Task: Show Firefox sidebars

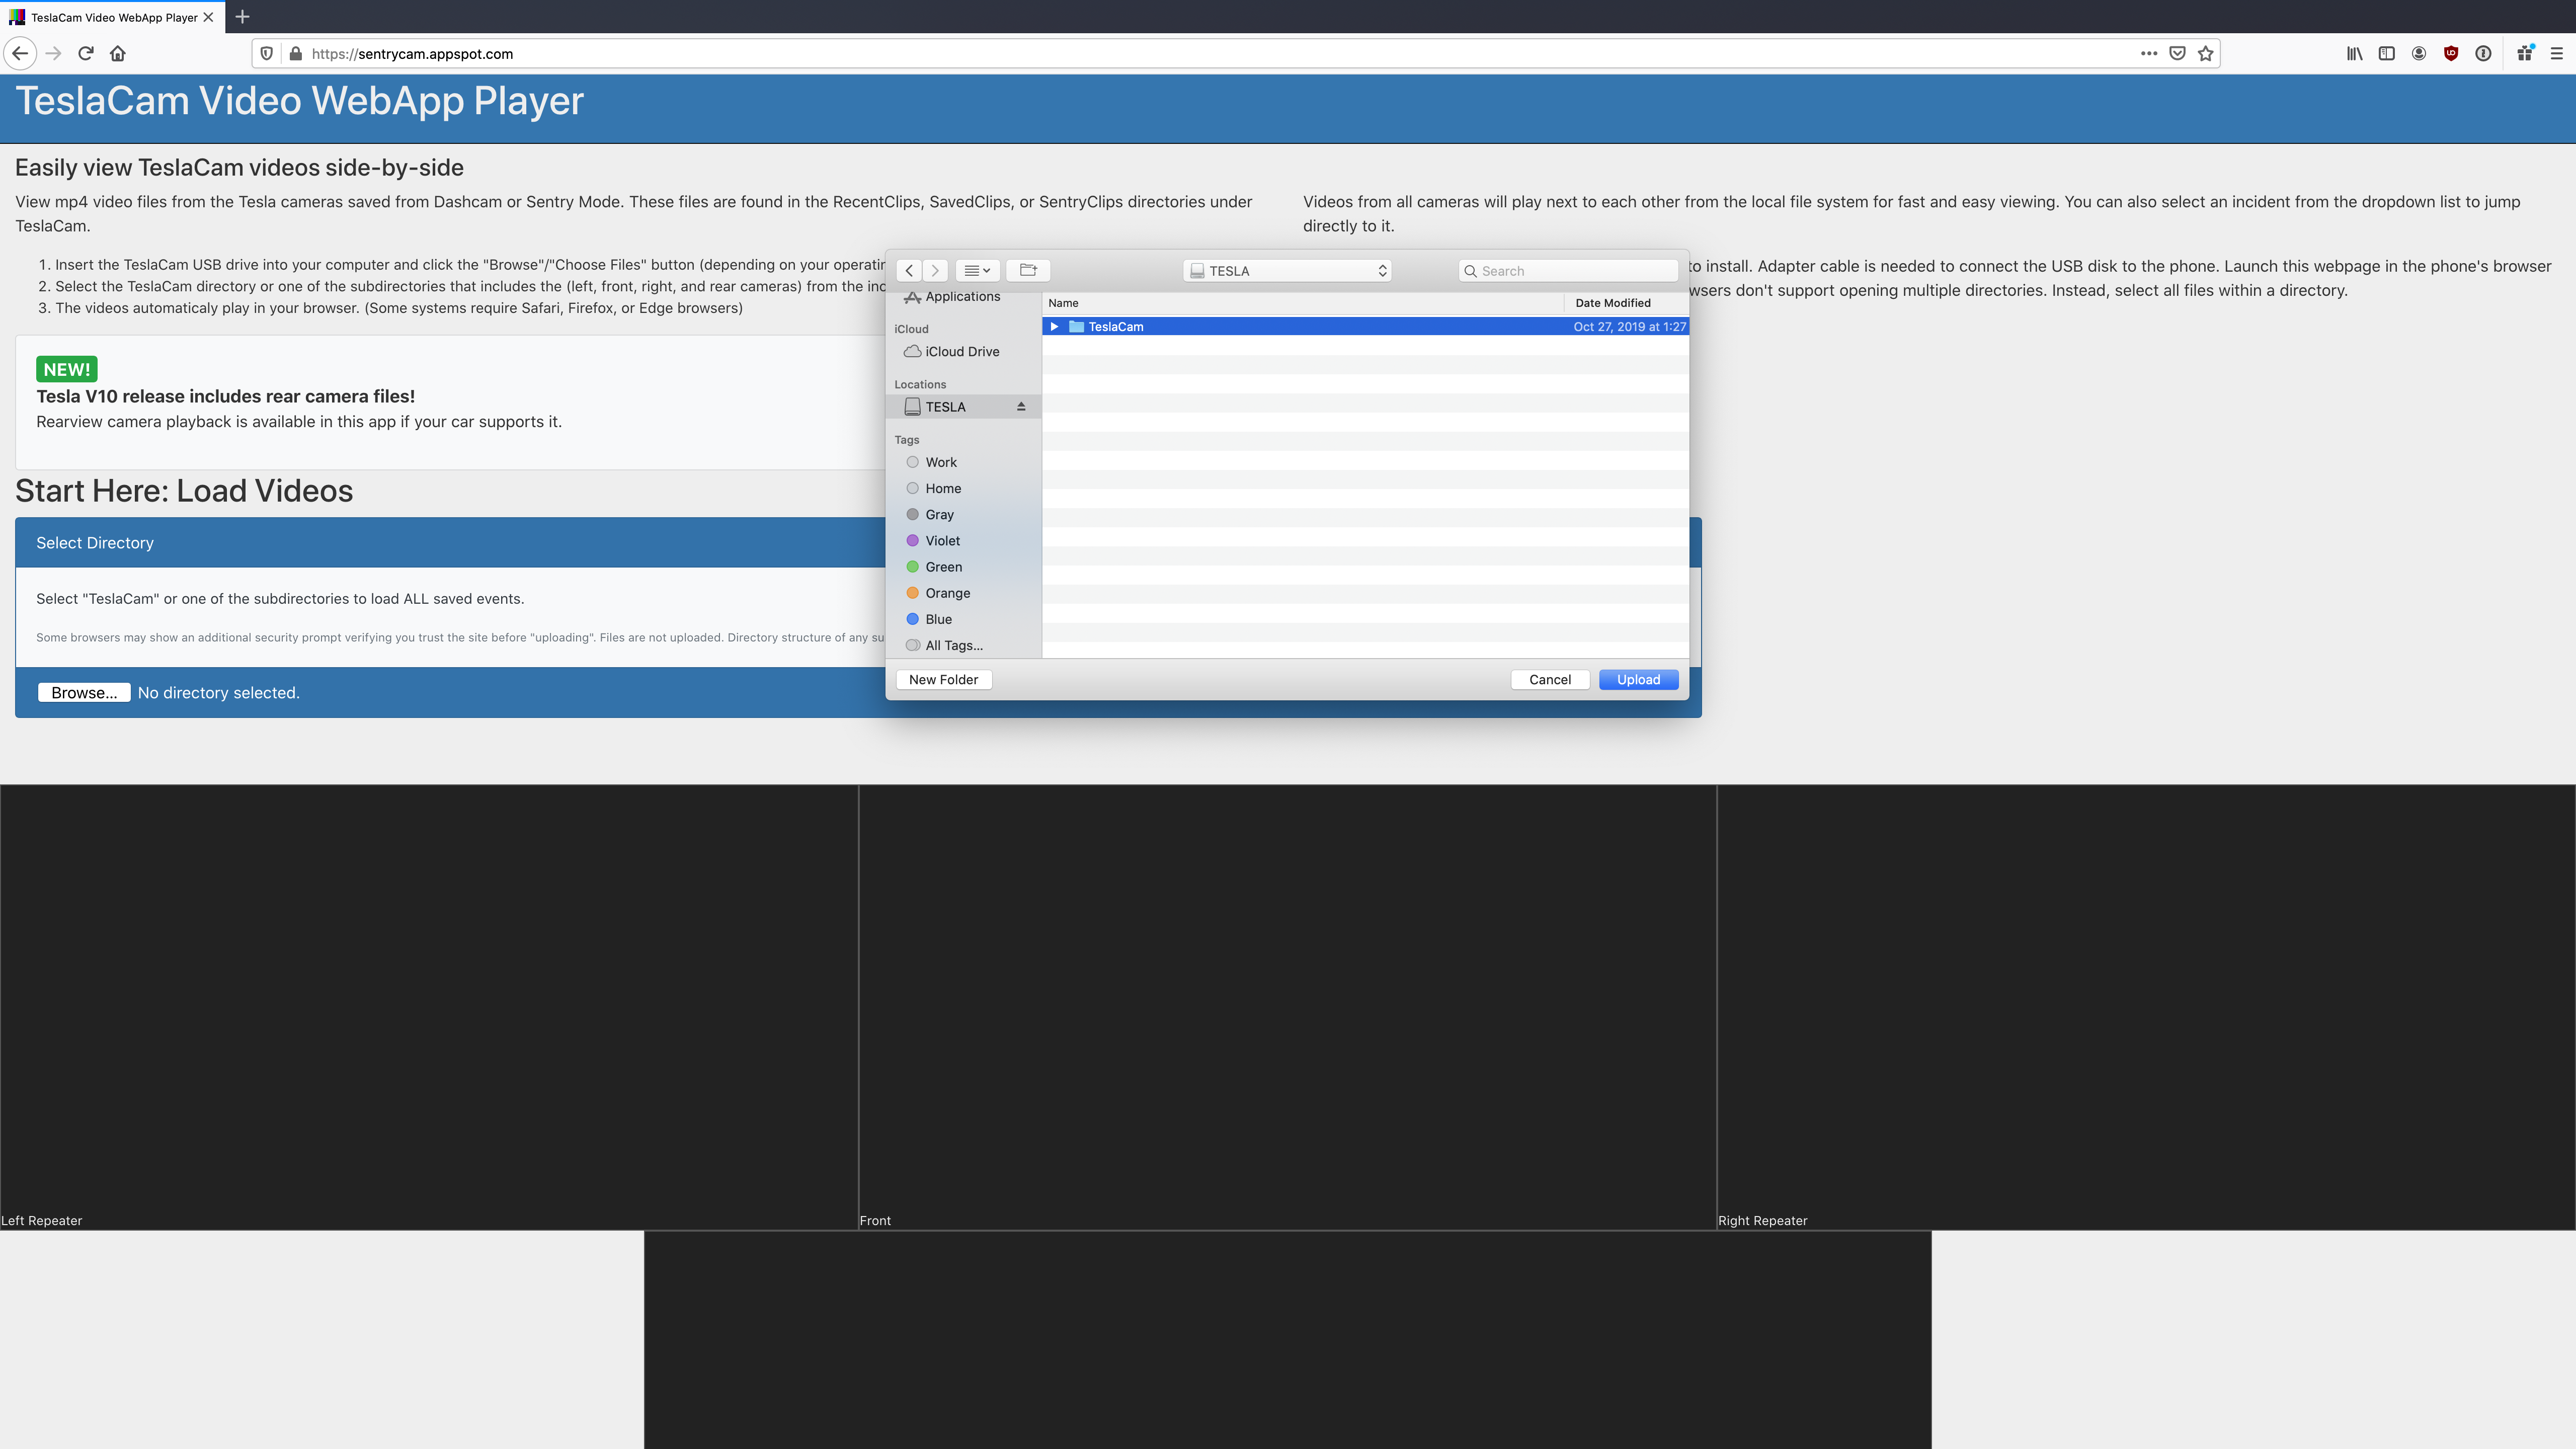Action: coord(2387,54)
